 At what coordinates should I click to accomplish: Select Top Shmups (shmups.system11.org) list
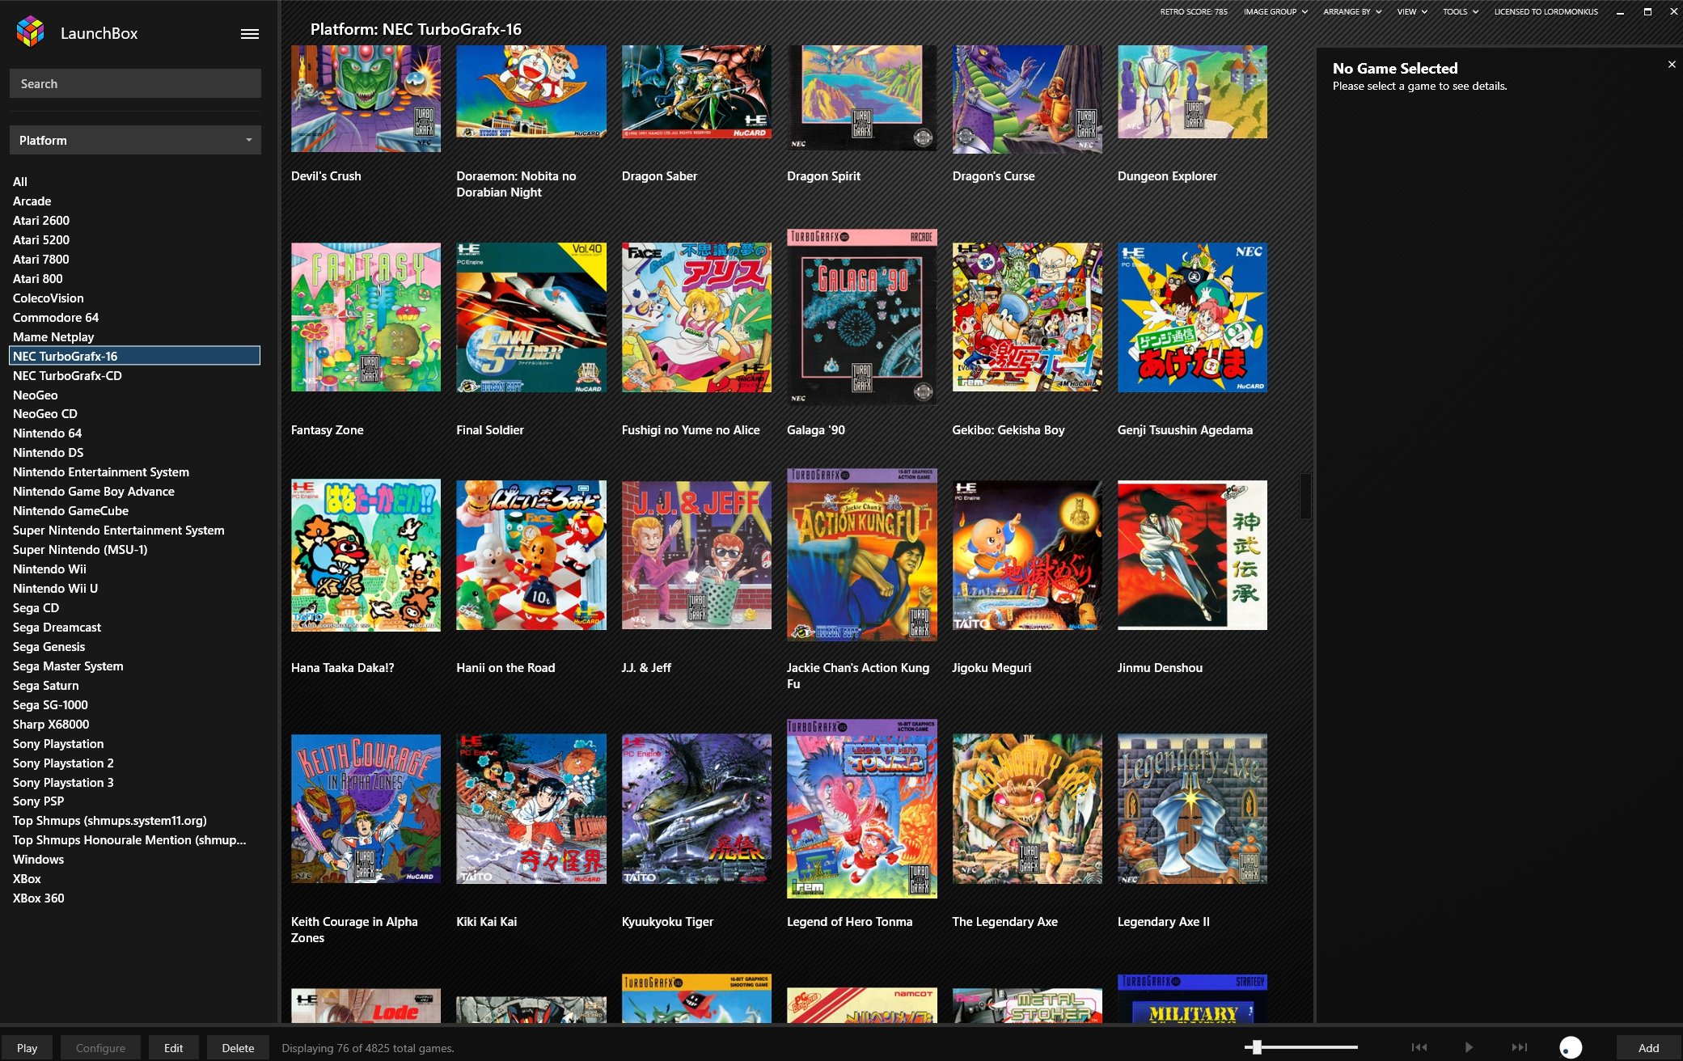110,821
